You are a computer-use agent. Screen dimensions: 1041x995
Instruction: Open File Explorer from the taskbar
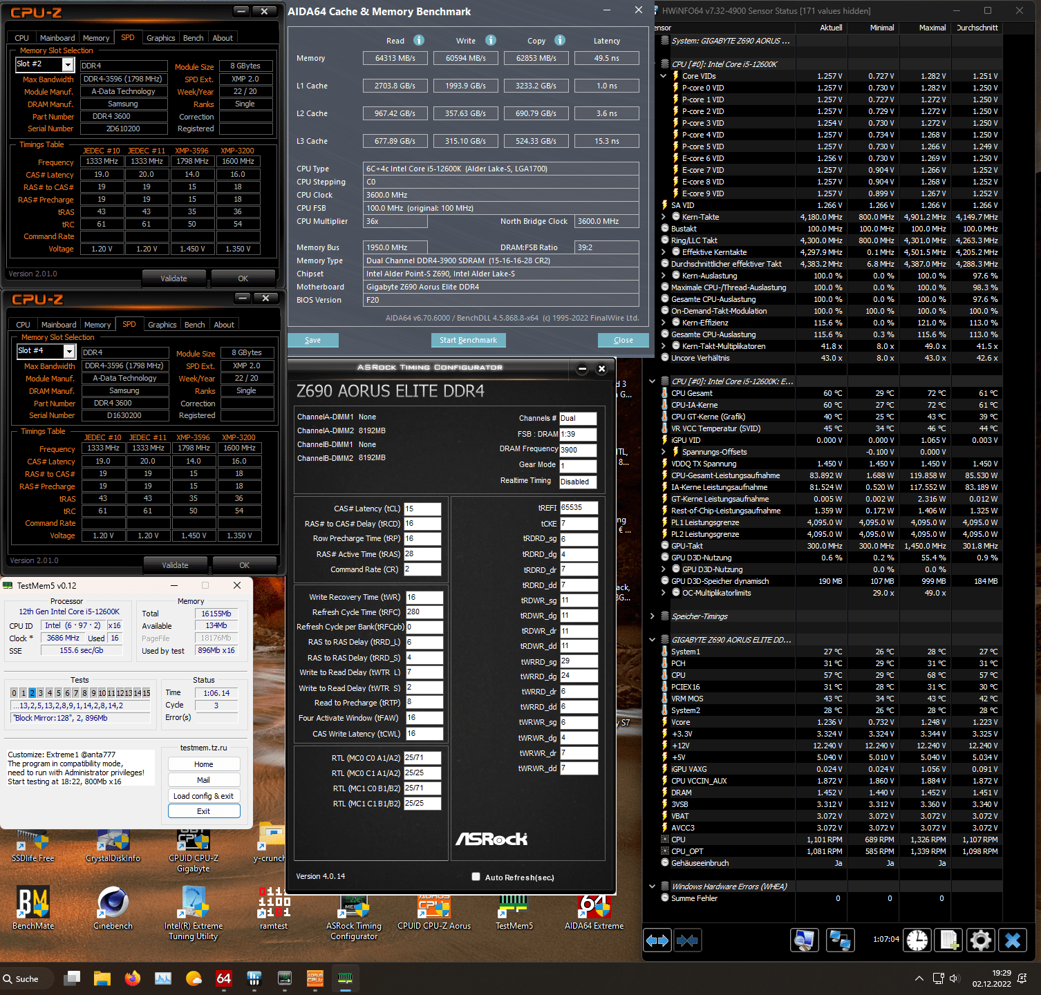point(102,978)
